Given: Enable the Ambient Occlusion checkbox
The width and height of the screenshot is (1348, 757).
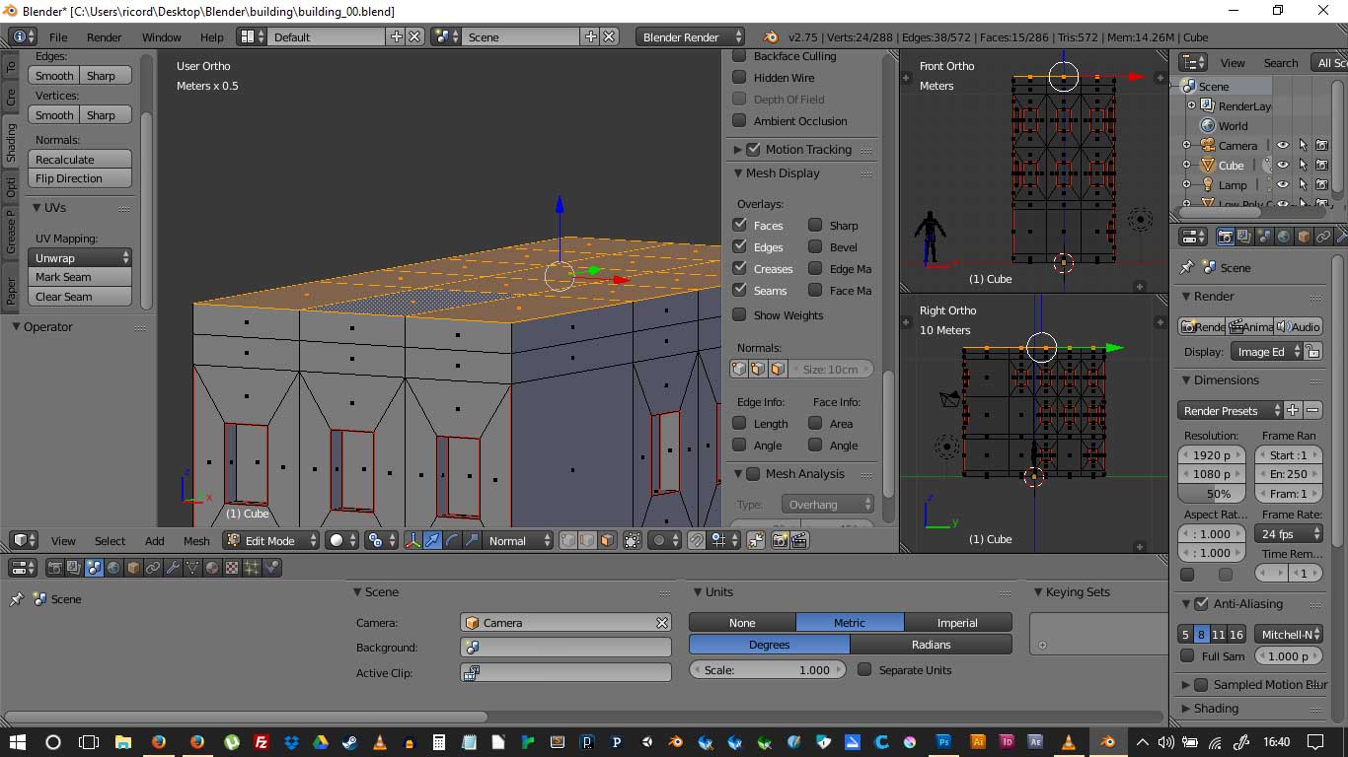Looking at the screenshot, I should point(739,120).
